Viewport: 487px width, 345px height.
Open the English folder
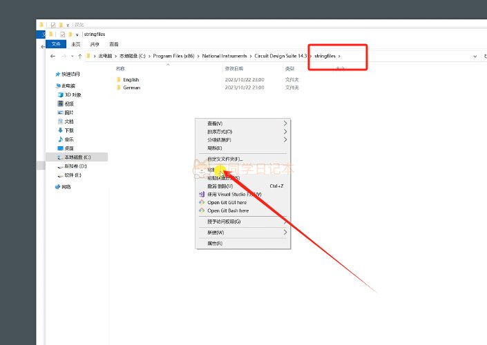pyautogui.click(x=131, y=80)
